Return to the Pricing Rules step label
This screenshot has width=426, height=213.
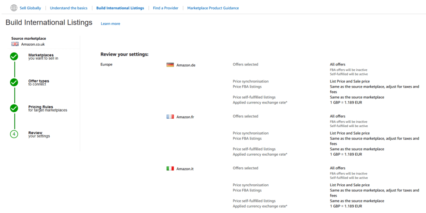(41, 107)
